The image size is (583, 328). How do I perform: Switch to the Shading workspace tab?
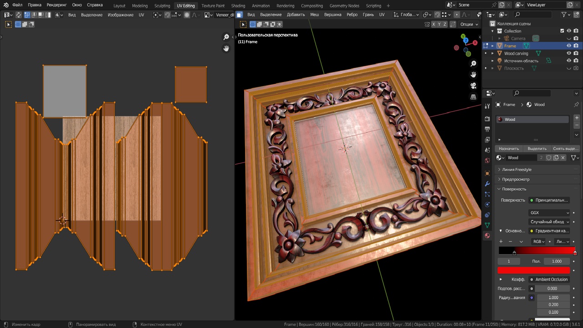coord(238,5)
